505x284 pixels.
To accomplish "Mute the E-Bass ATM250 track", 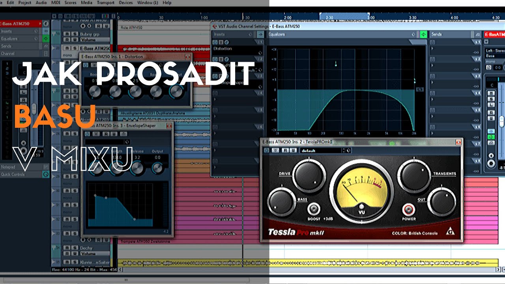I will (67, 48).
